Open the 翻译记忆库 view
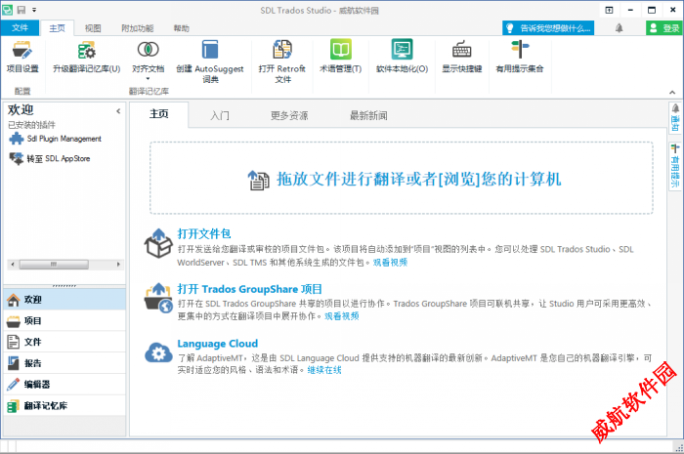 click(64, 405)
